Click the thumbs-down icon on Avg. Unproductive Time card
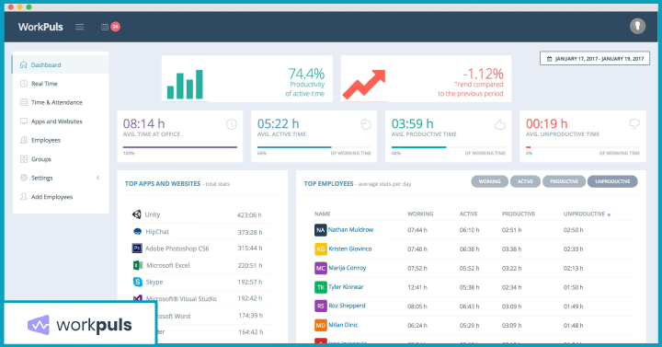Screen dimensions: 662x347 tap(634, 124)
